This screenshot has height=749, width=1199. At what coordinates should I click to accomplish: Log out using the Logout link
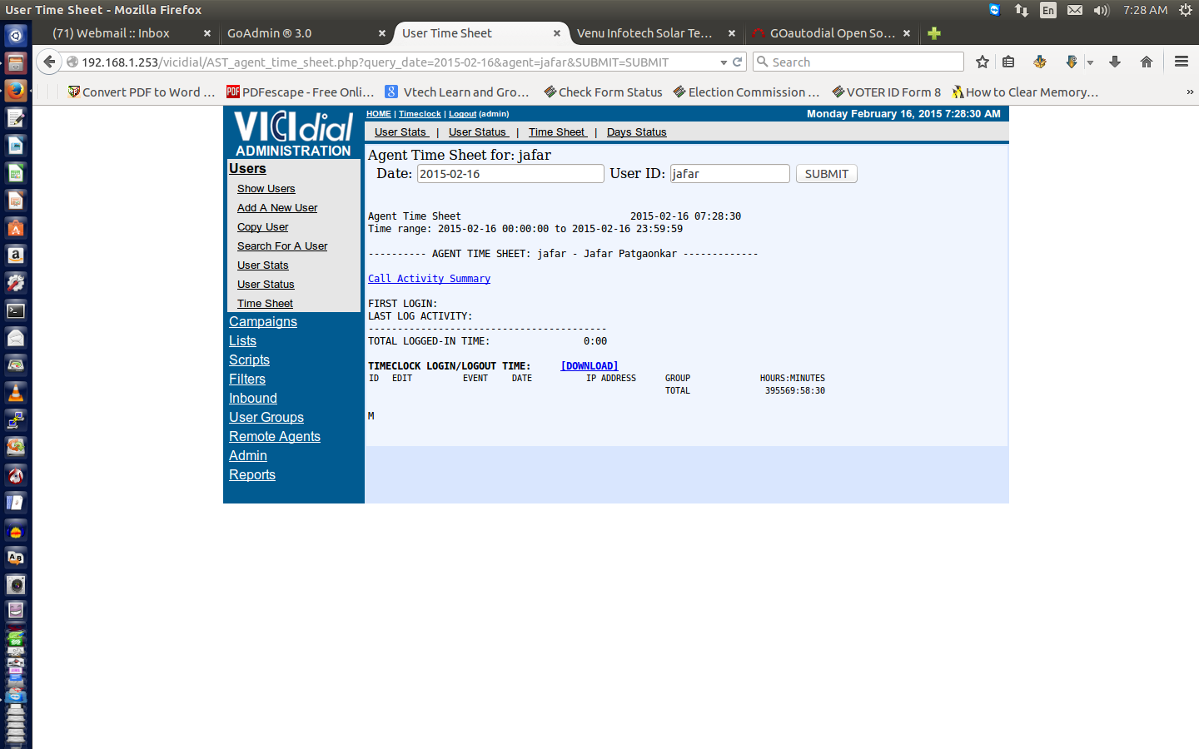[463, 114]
